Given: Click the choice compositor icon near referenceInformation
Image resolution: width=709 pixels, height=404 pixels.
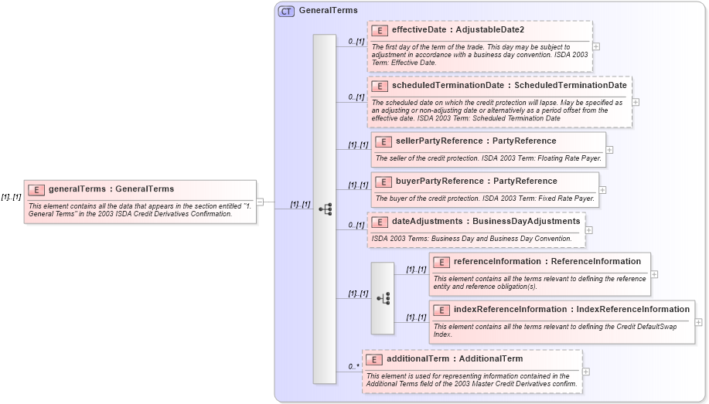Looking at the screenshot, I should point(383,298).
